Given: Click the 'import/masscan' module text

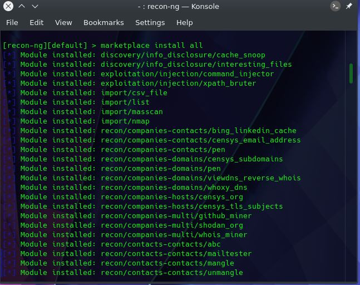Looking at the screenshot, I should click(132, 112).
